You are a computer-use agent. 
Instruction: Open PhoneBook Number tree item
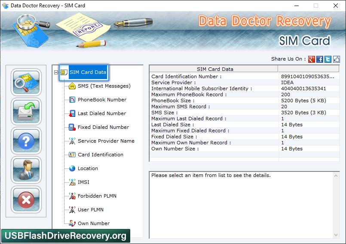coord(102,100)
